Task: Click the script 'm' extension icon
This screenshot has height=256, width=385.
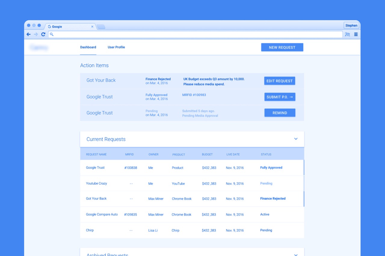Action: (x=347, y=35)
